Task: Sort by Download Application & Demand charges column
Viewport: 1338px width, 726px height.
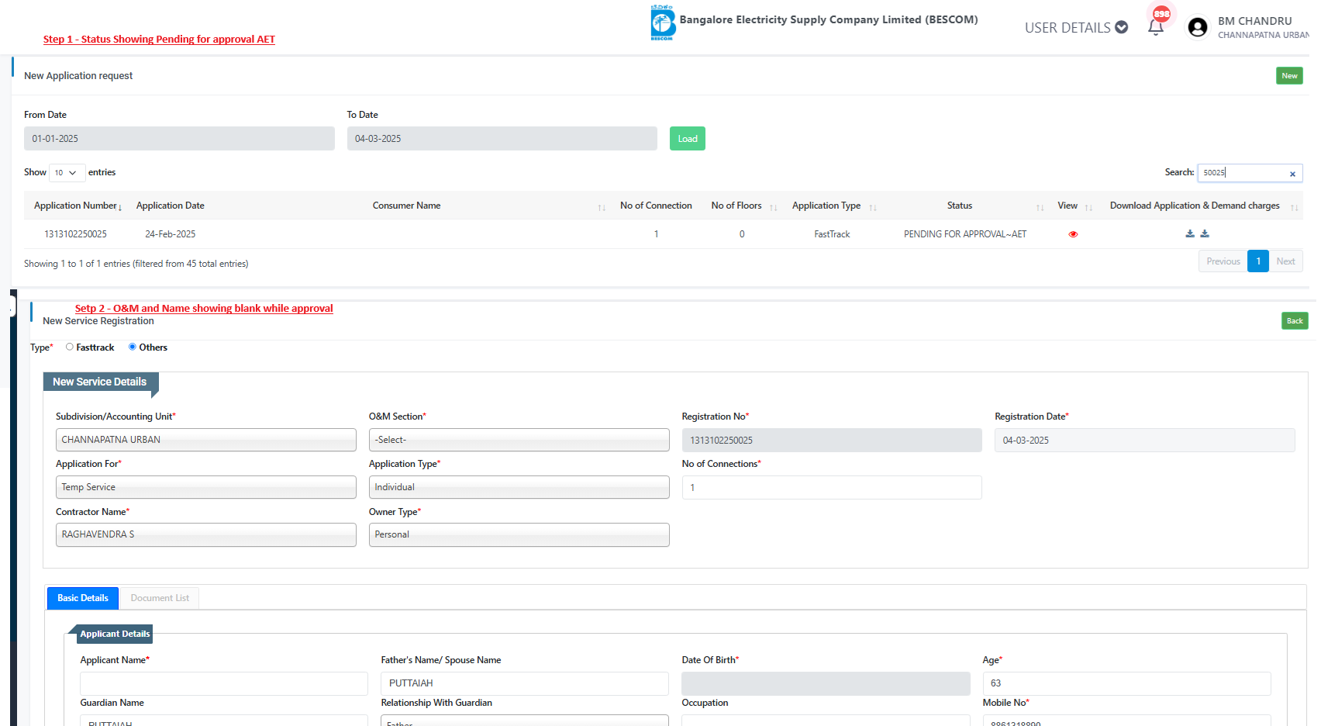Action: pyautogui.click(x=1294, y=207)
